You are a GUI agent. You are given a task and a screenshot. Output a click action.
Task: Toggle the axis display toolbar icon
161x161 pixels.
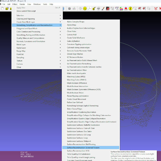point(89,9)
